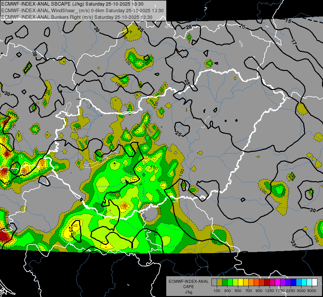Click the 5000 legend tick value
The image size is (323, 297).
(312, 291)
